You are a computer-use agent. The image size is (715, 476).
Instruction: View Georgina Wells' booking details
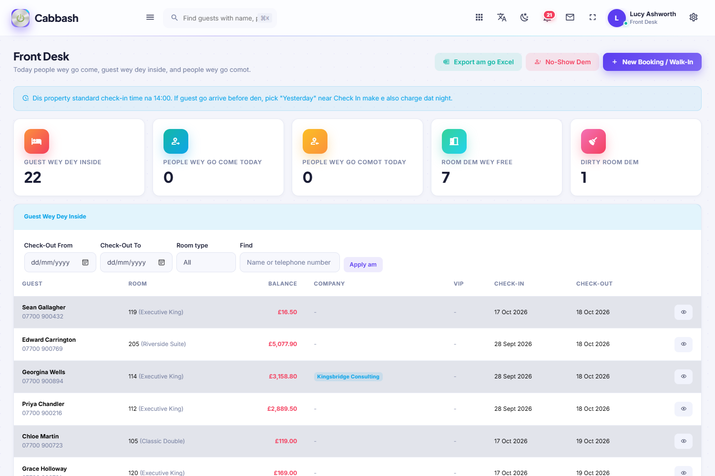[x=684, y=377]
